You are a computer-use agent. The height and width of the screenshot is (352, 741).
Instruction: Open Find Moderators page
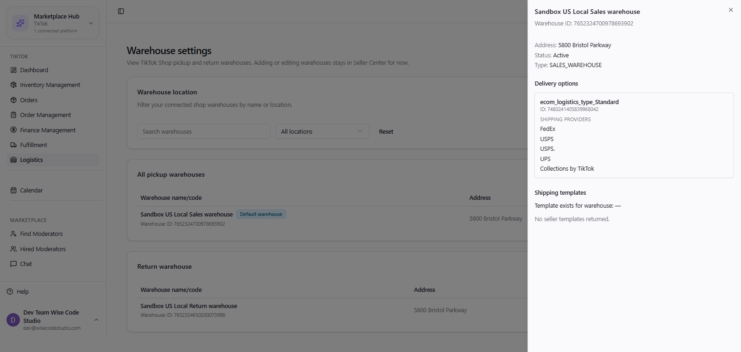pos(53,234)
